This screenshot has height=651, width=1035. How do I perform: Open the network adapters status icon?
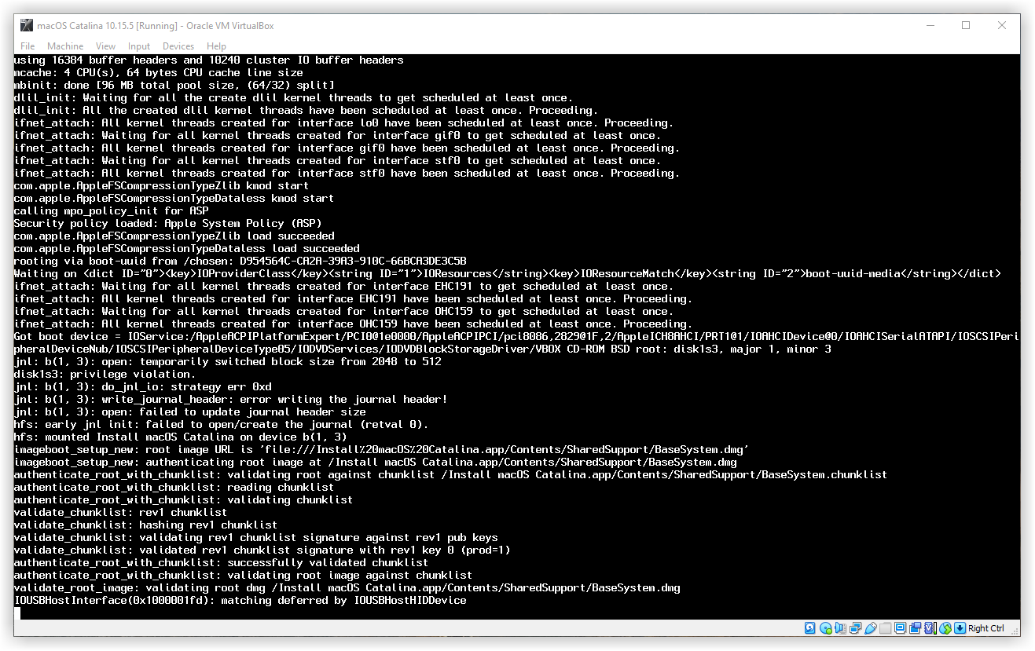coord(855,628)
